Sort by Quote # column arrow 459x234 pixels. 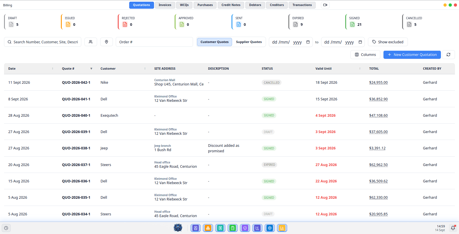pos(91,69)
